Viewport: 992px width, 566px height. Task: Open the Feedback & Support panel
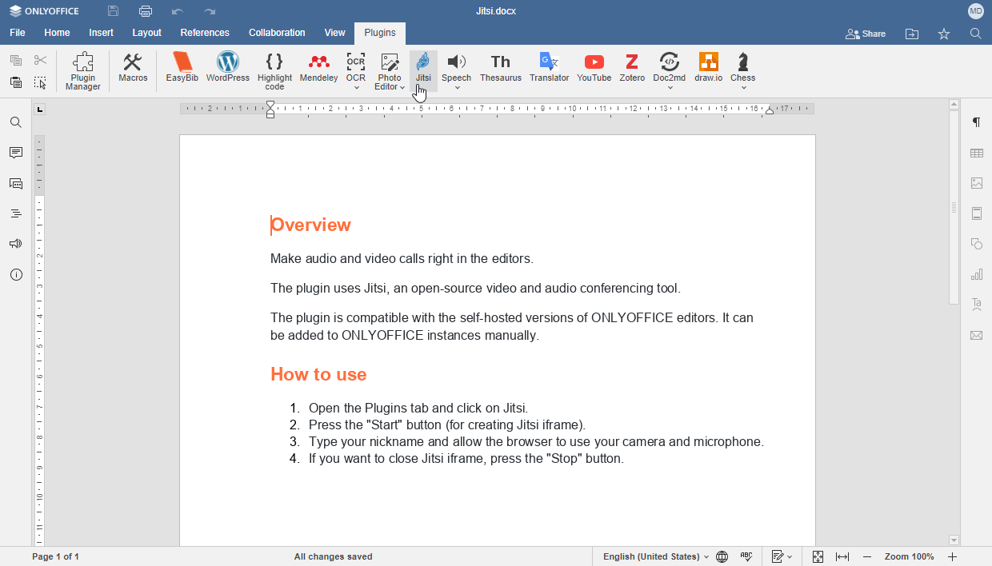pyautogui.click(x=16, y=244)
